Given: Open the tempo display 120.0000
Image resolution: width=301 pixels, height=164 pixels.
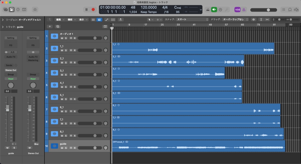Looking at the screenshot, I should 148,7.
